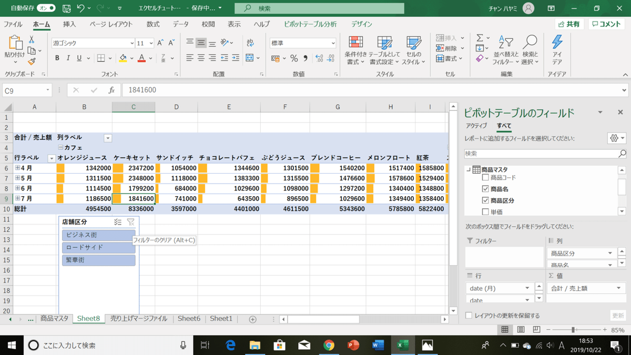Click the Format Painter brush icon
631x355 pixels.
click(x=32, y=62)
